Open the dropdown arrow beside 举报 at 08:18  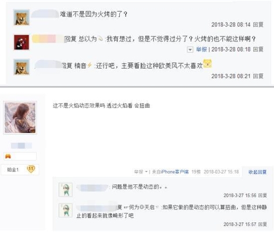[x=190, y=50]
